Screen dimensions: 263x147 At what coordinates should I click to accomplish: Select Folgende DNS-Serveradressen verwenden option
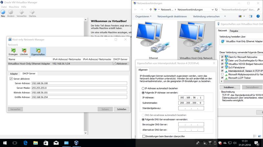(x=143, y=120)
